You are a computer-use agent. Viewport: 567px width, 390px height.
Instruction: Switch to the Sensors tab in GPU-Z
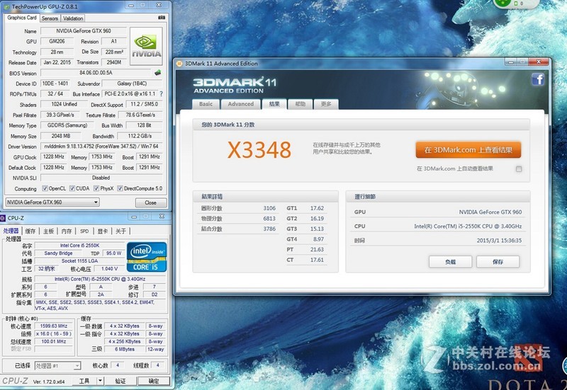pos(50,18)
